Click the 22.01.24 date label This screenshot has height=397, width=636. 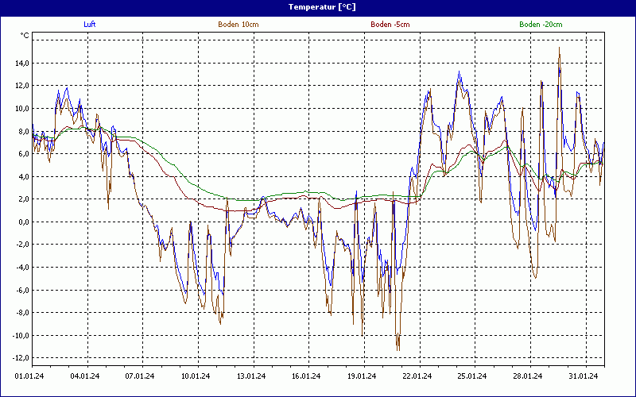(x=417, y=376)
